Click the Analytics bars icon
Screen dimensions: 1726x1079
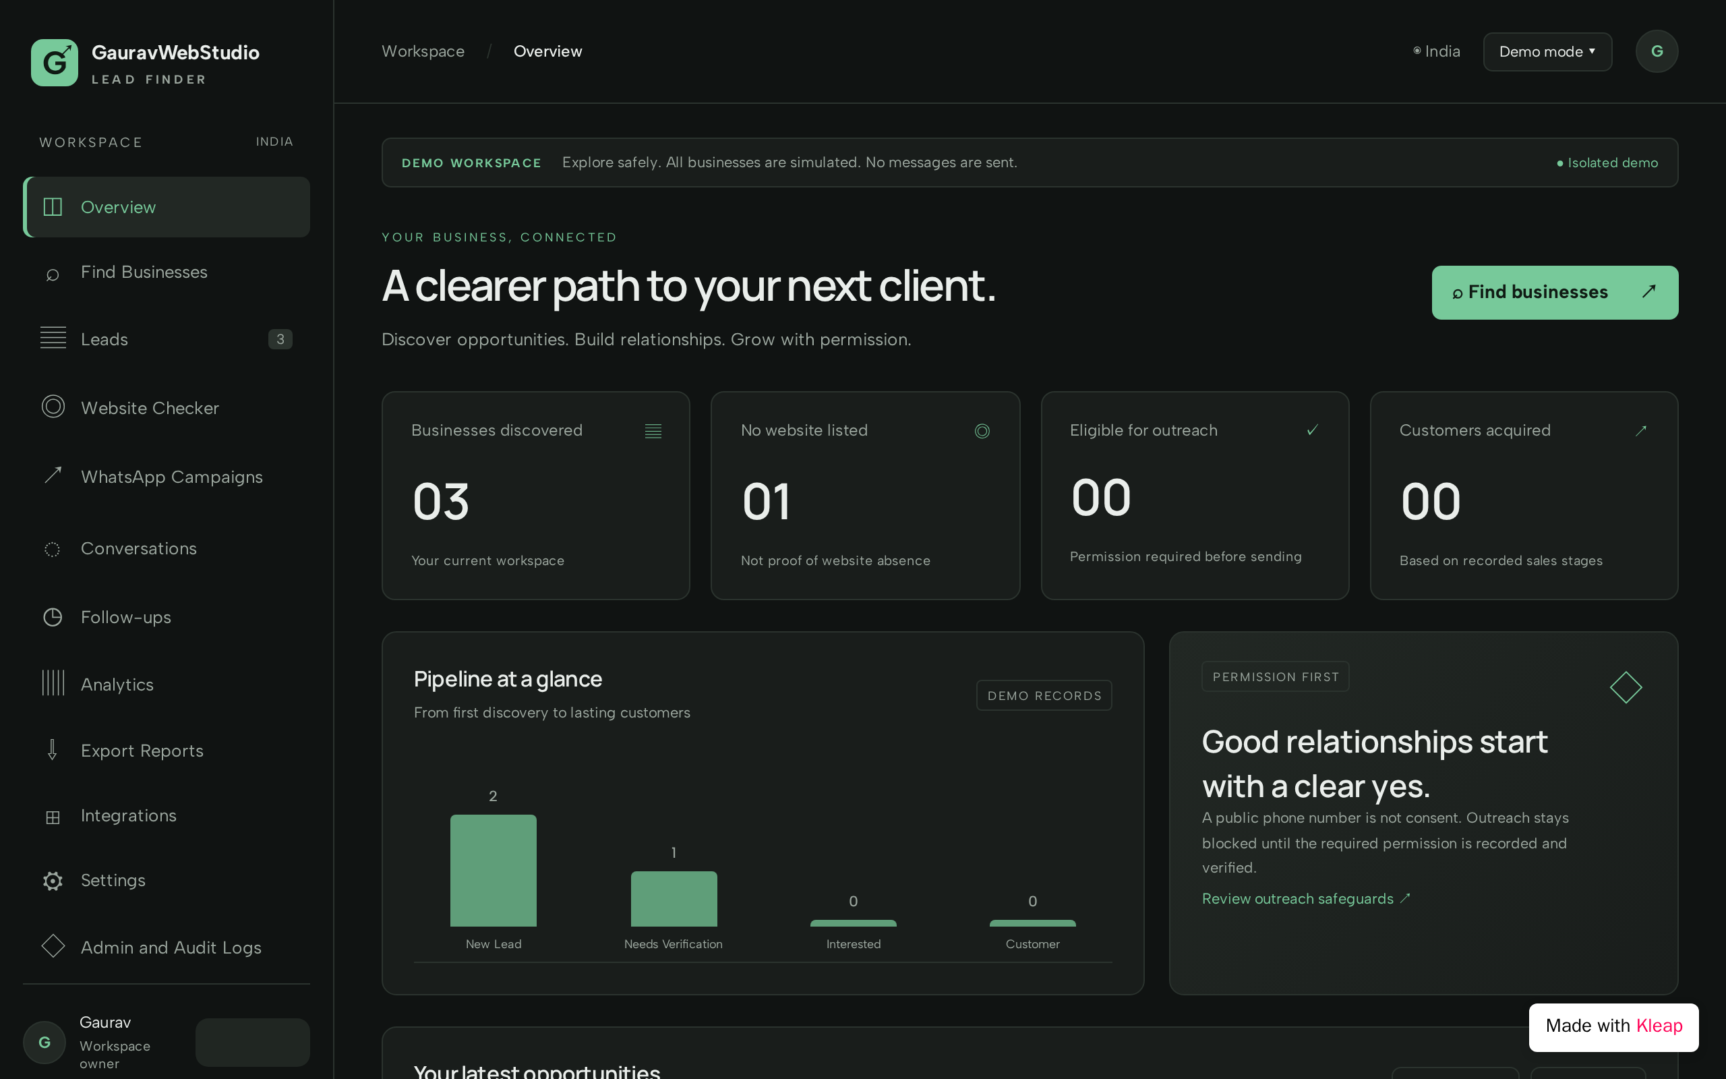pyautogui.click(x=53, y=683)
